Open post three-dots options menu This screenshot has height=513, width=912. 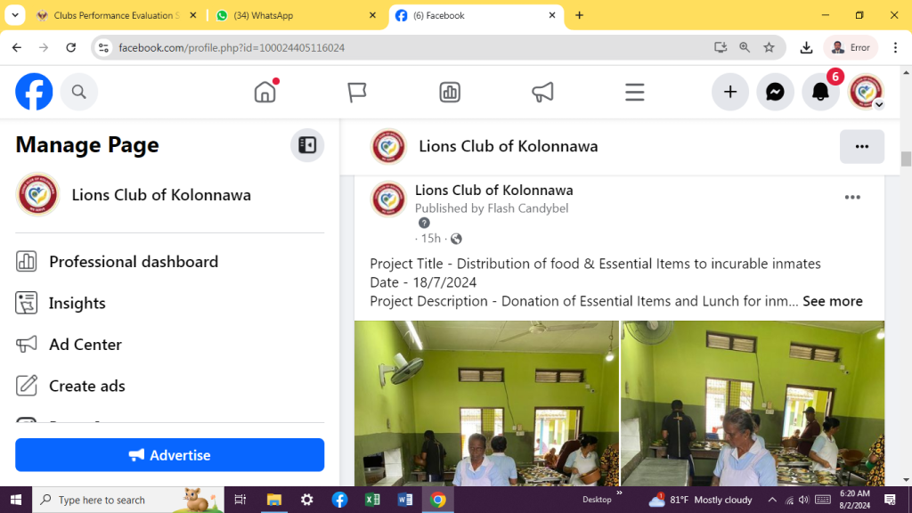pyautogui.click(x=852, y=198)
